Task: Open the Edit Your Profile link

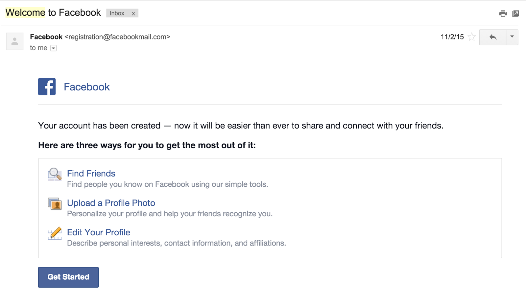Action: point(99,232)
